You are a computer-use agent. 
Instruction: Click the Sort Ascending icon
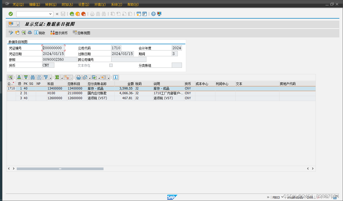19,77
